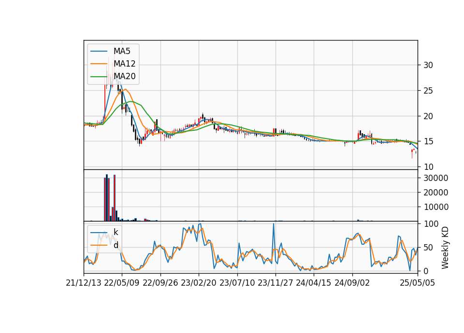Click the 23/07/10 date tick label

[x=237, y=283]
